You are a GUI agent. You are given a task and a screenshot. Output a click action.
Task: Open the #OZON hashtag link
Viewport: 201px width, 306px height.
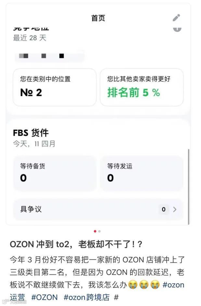pos(44,297)
